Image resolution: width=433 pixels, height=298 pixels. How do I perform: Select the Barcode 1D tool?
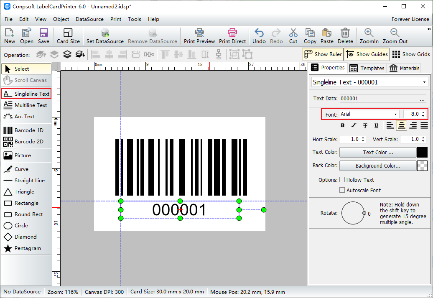coord(26,130)
